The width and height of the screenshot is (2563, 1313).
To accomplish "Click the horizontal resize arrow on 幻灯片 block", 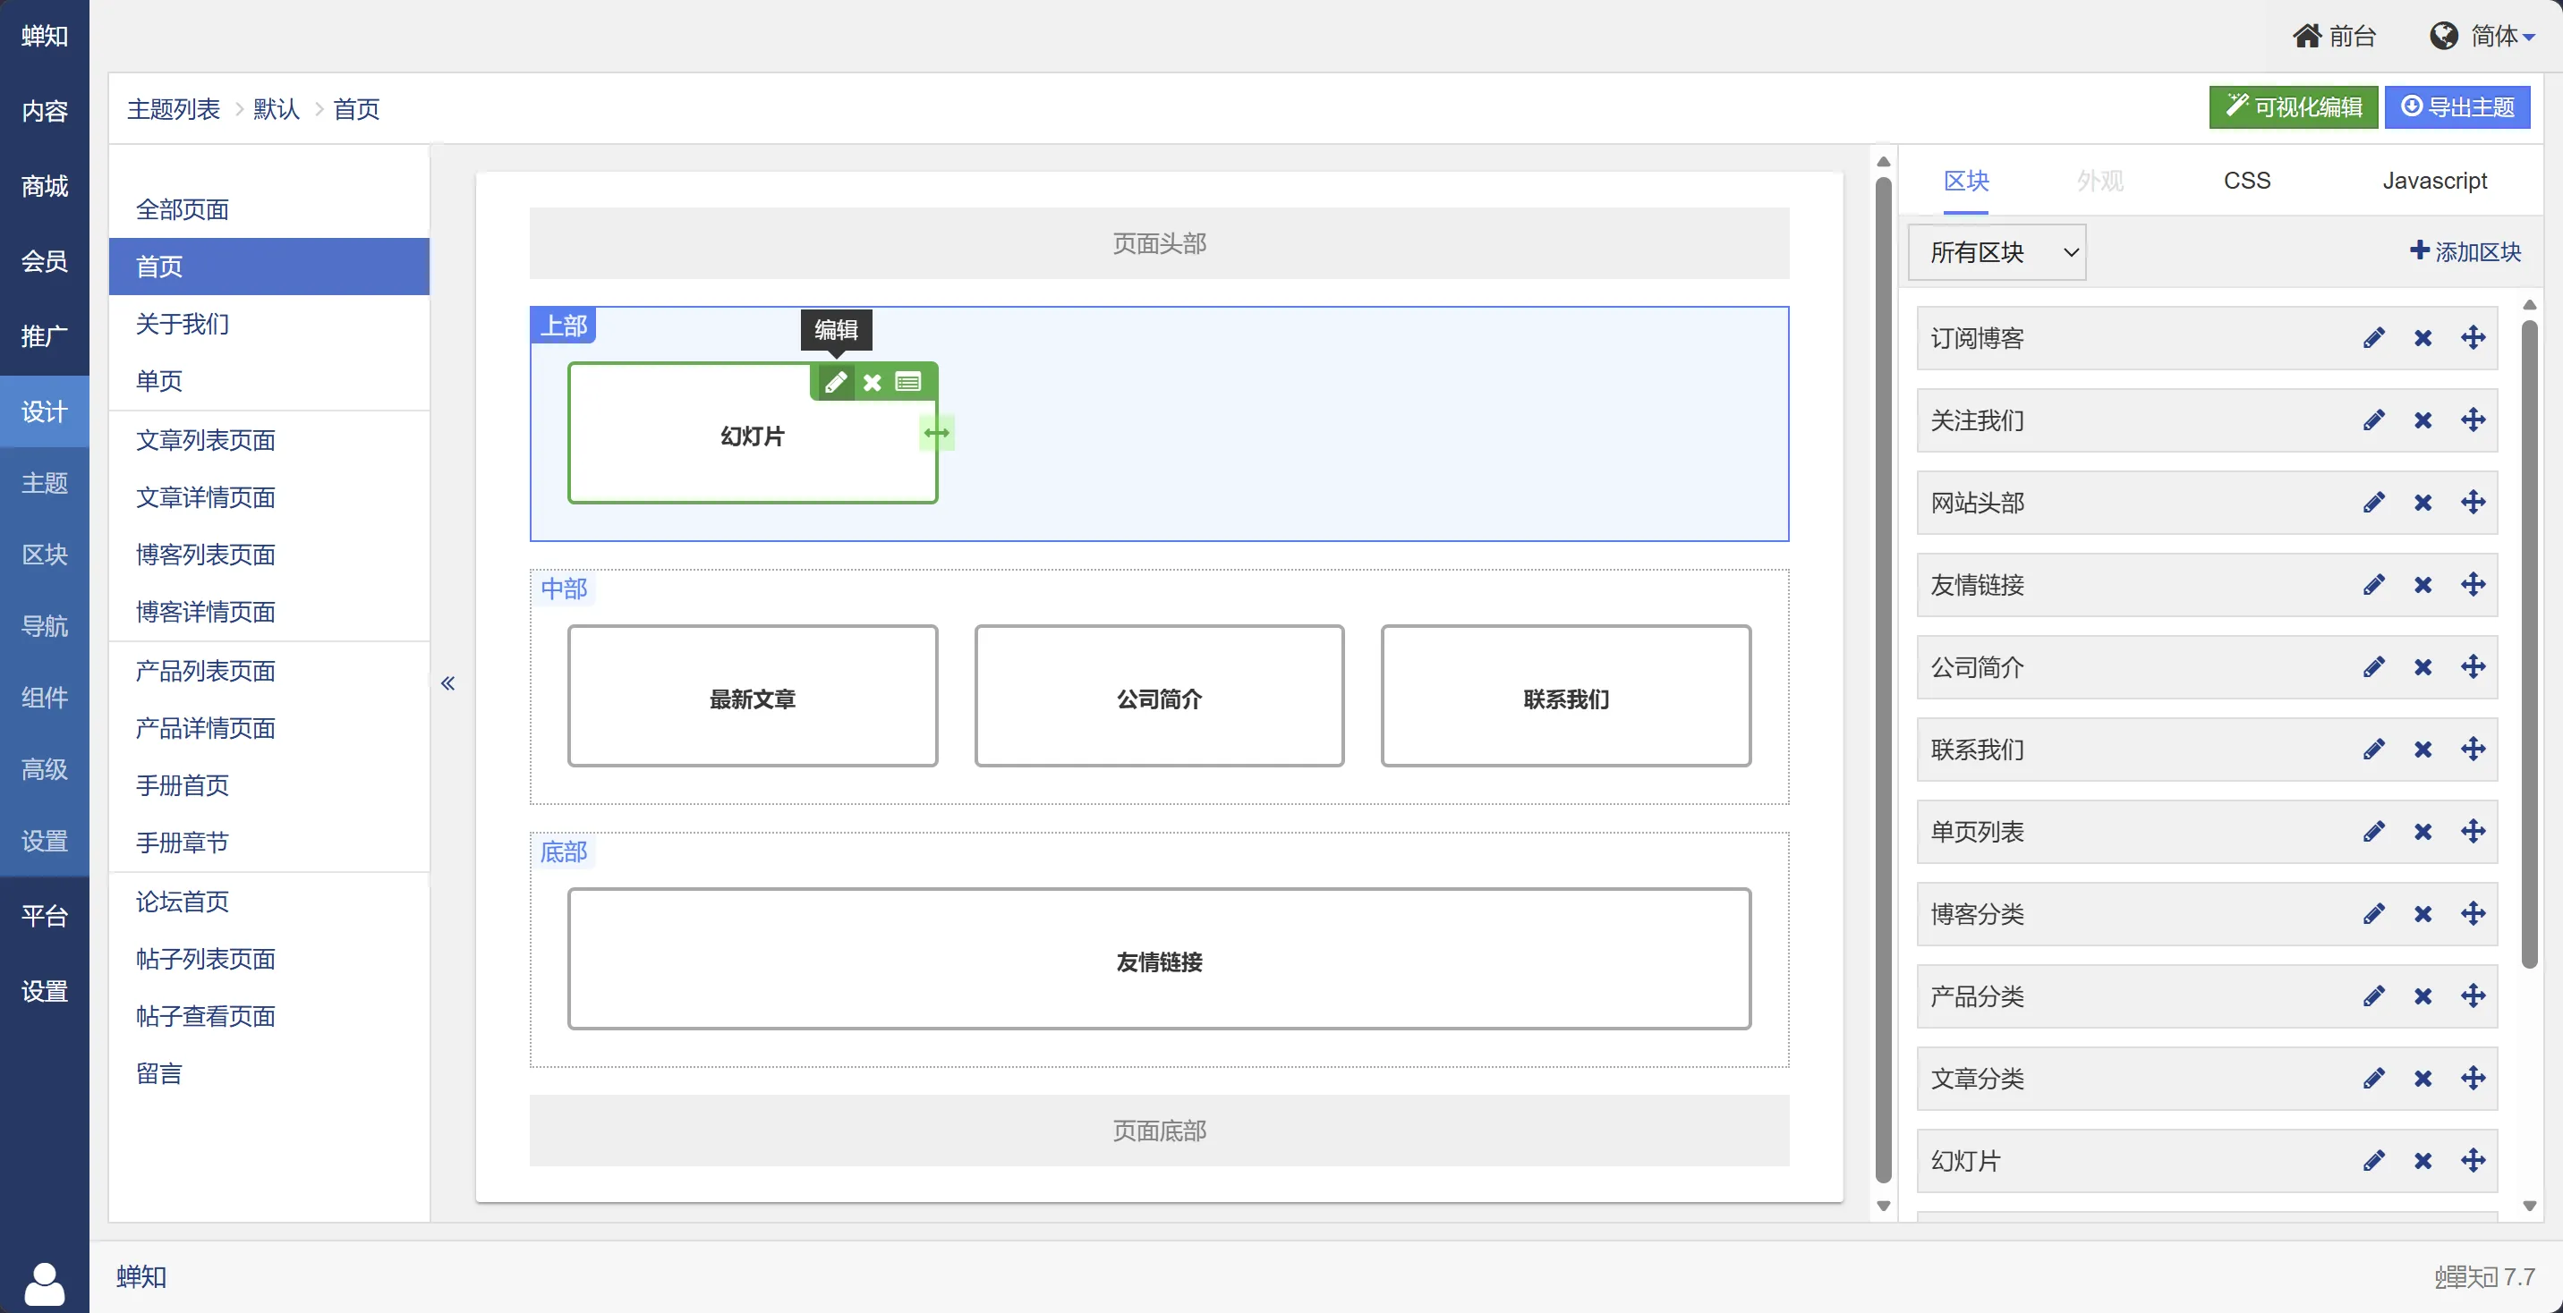I will click(936, 433).
